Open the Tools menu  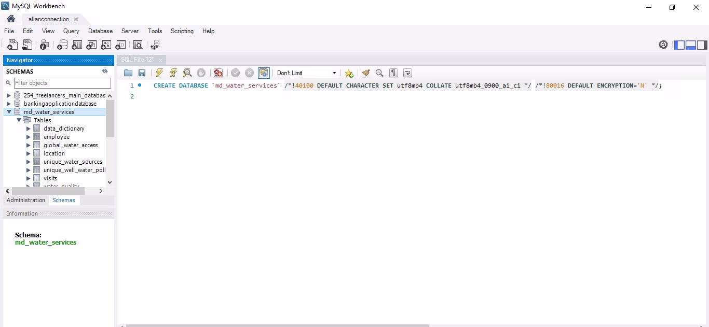155,31
